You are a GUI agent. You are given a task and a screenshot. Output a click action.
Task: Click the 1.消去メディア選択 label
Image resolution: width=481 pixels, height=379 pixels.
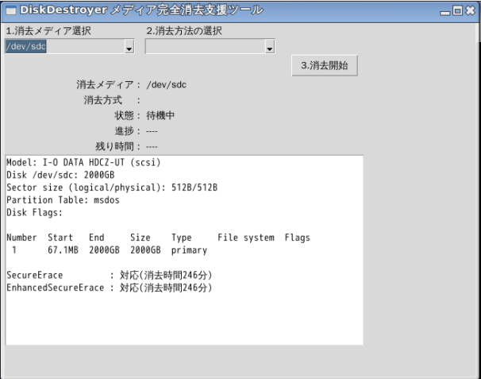pyautogui.click(x=48, y=31)
